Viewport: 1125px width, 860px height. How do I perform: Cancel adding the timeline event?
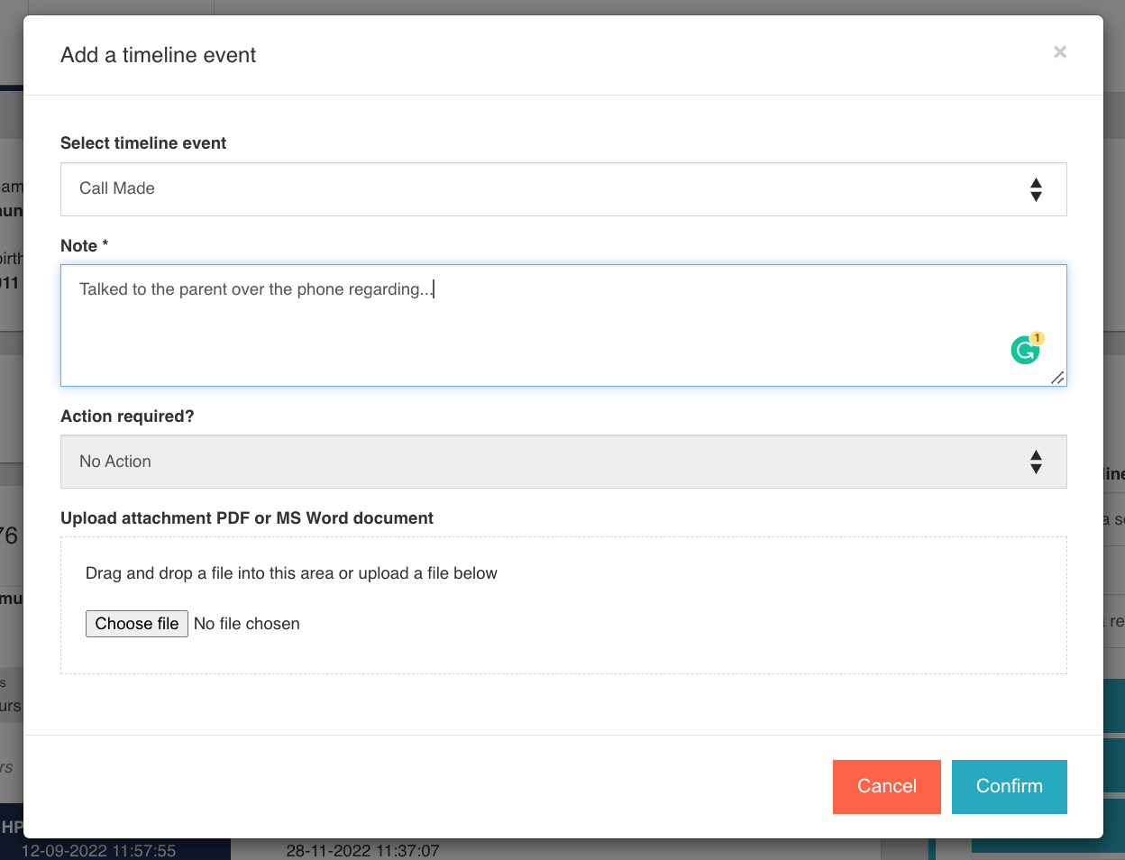886,786
